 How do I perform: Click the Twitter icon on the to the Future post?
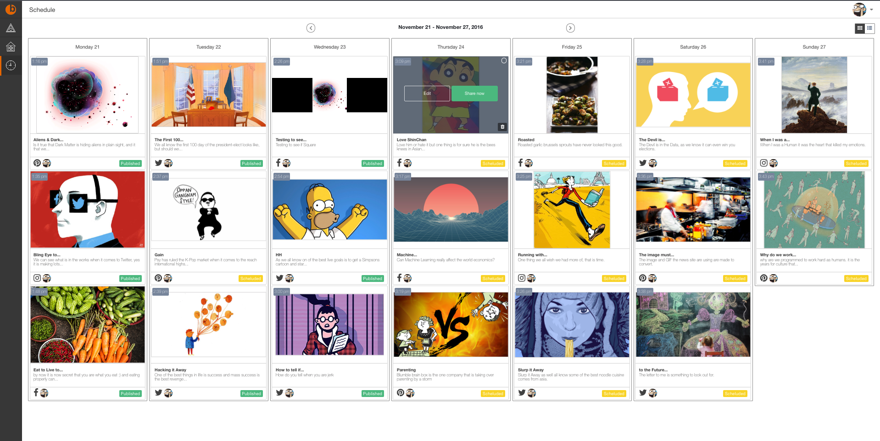[643, 392]
